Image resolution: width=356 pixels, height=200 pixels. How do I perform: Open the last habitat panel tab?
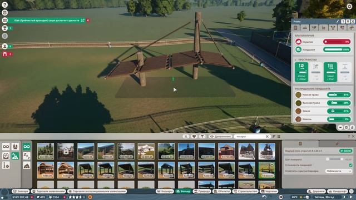point(351,28)
